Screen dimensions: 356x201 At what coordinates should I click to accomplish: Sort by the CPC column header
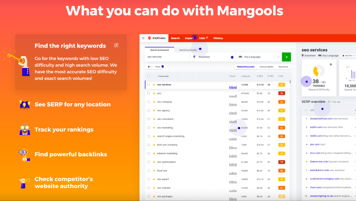pyautogui.click(x=260, y=76)
